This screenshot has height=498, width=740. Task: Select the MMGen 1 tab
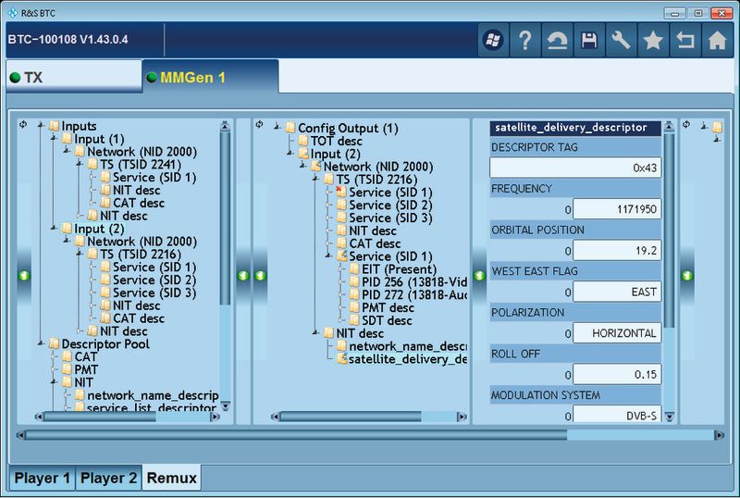click(211, 77)
